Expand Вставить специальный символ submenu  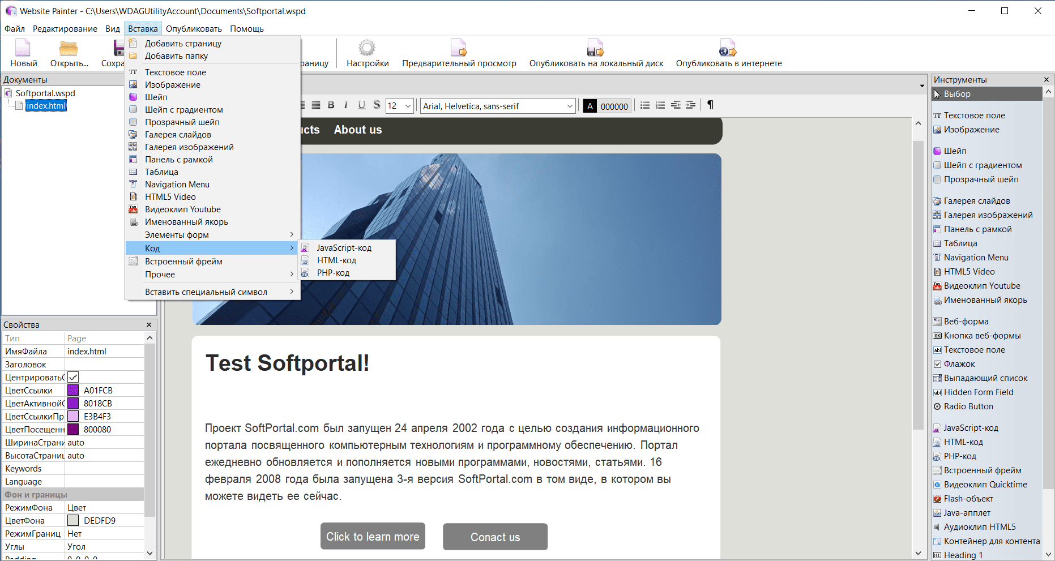(212, 292)
